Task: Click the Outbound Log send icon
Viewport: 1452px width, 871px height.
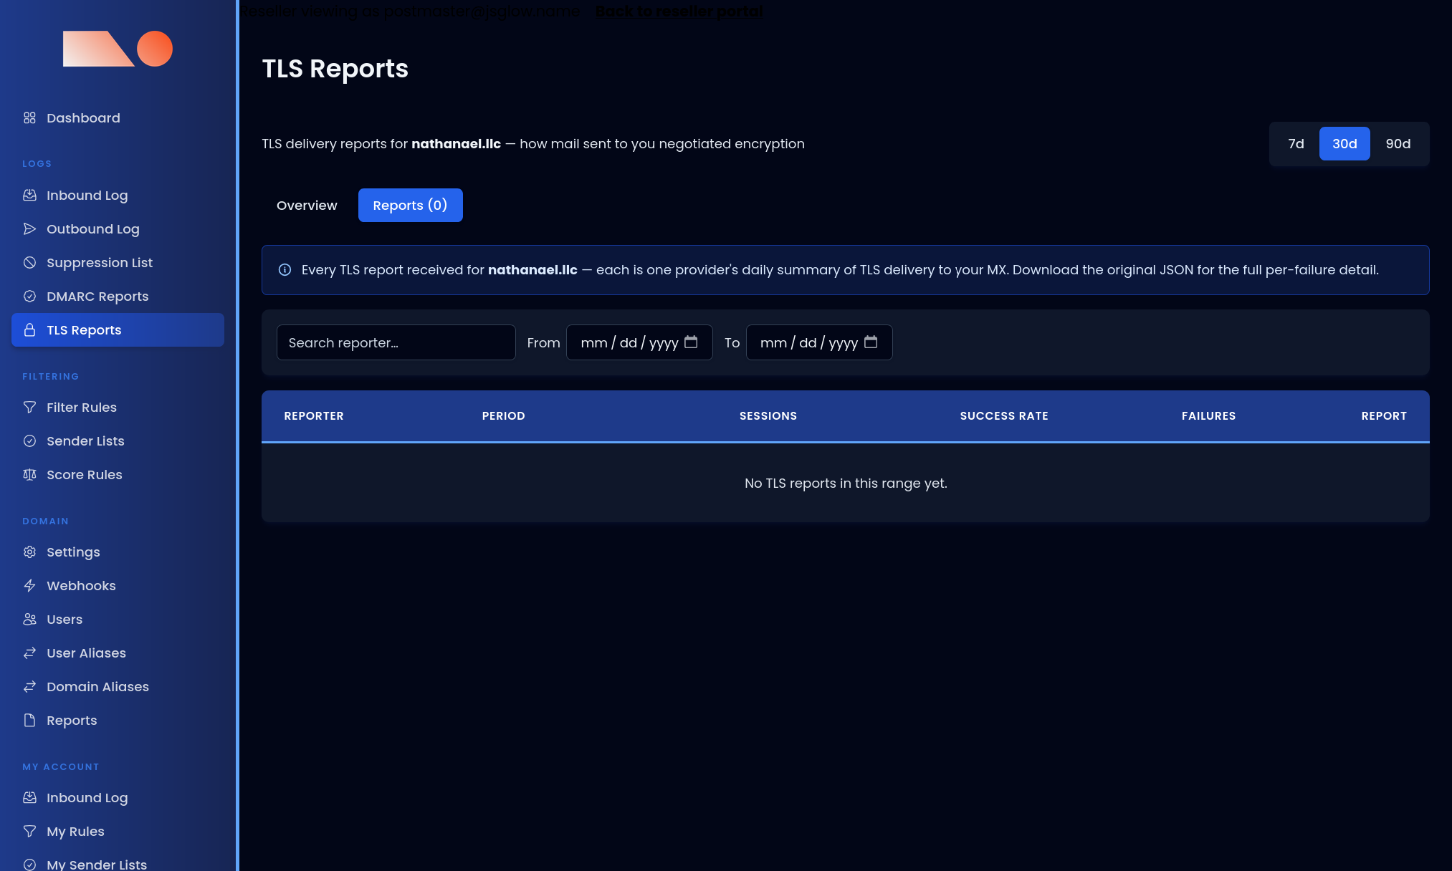Action: pos(29,228)
